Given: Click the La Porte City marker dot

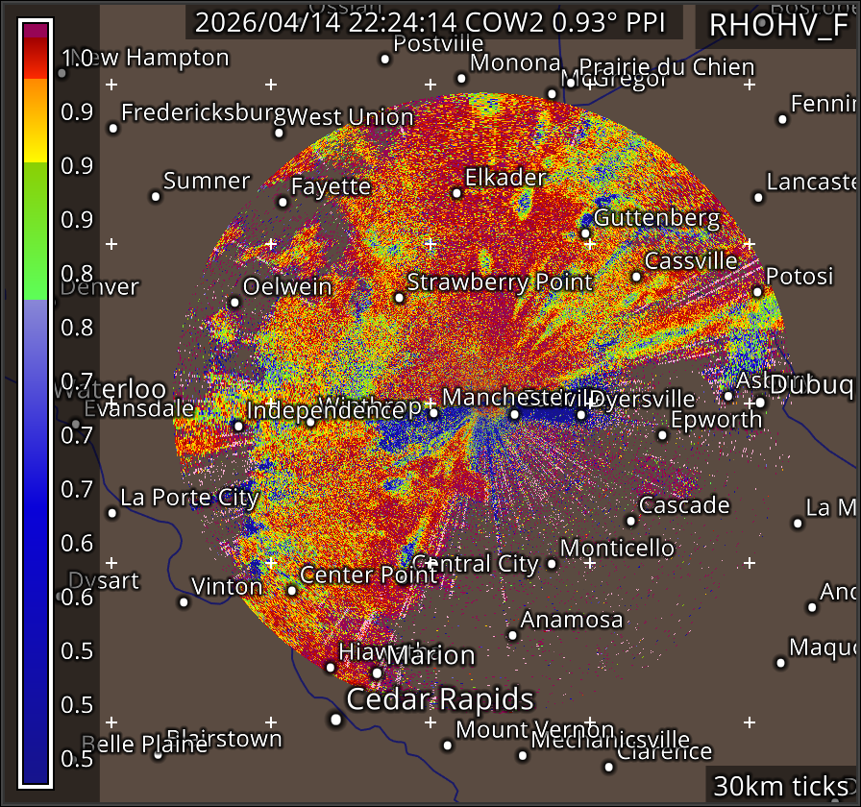Looking at the screenshot, I should click(x=112, y=513).
